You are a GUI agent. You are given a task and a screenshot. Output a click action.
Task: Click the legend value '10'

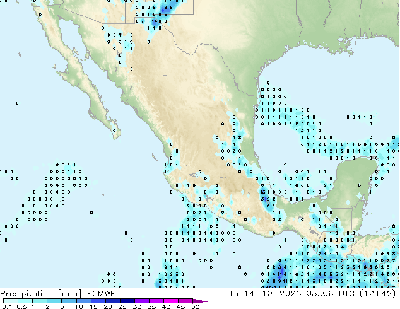tap(79, 306)
